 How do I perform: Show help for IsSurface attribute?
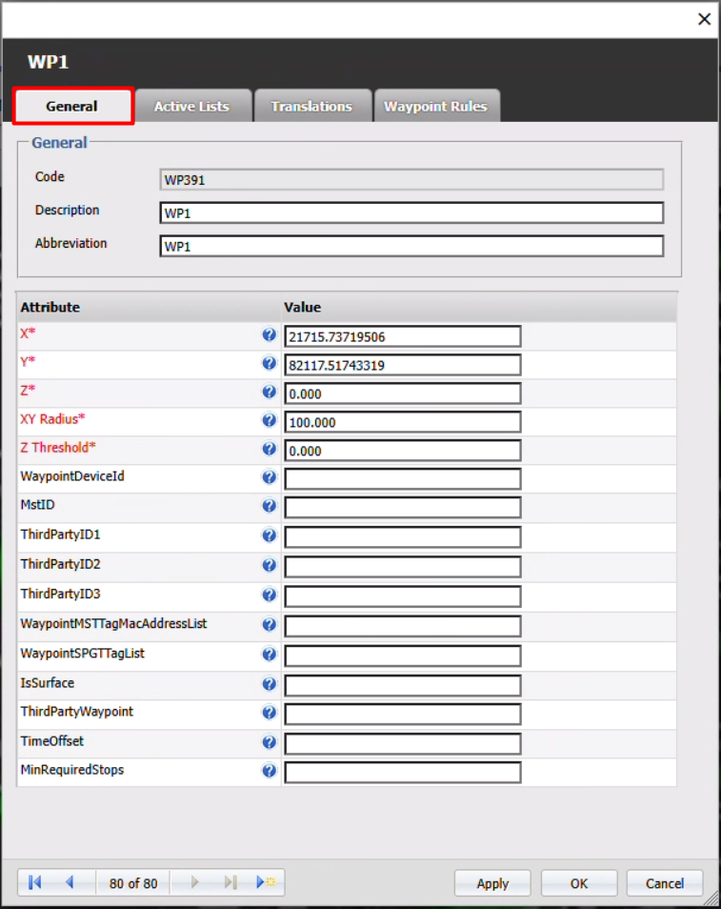click(269, 684)
